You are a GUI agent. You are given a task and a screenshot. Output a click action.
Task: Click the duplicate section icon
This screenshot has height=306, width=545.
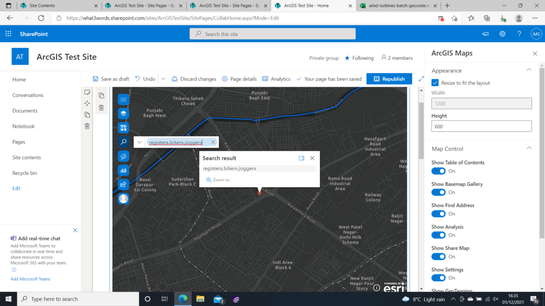coord(87,115)
